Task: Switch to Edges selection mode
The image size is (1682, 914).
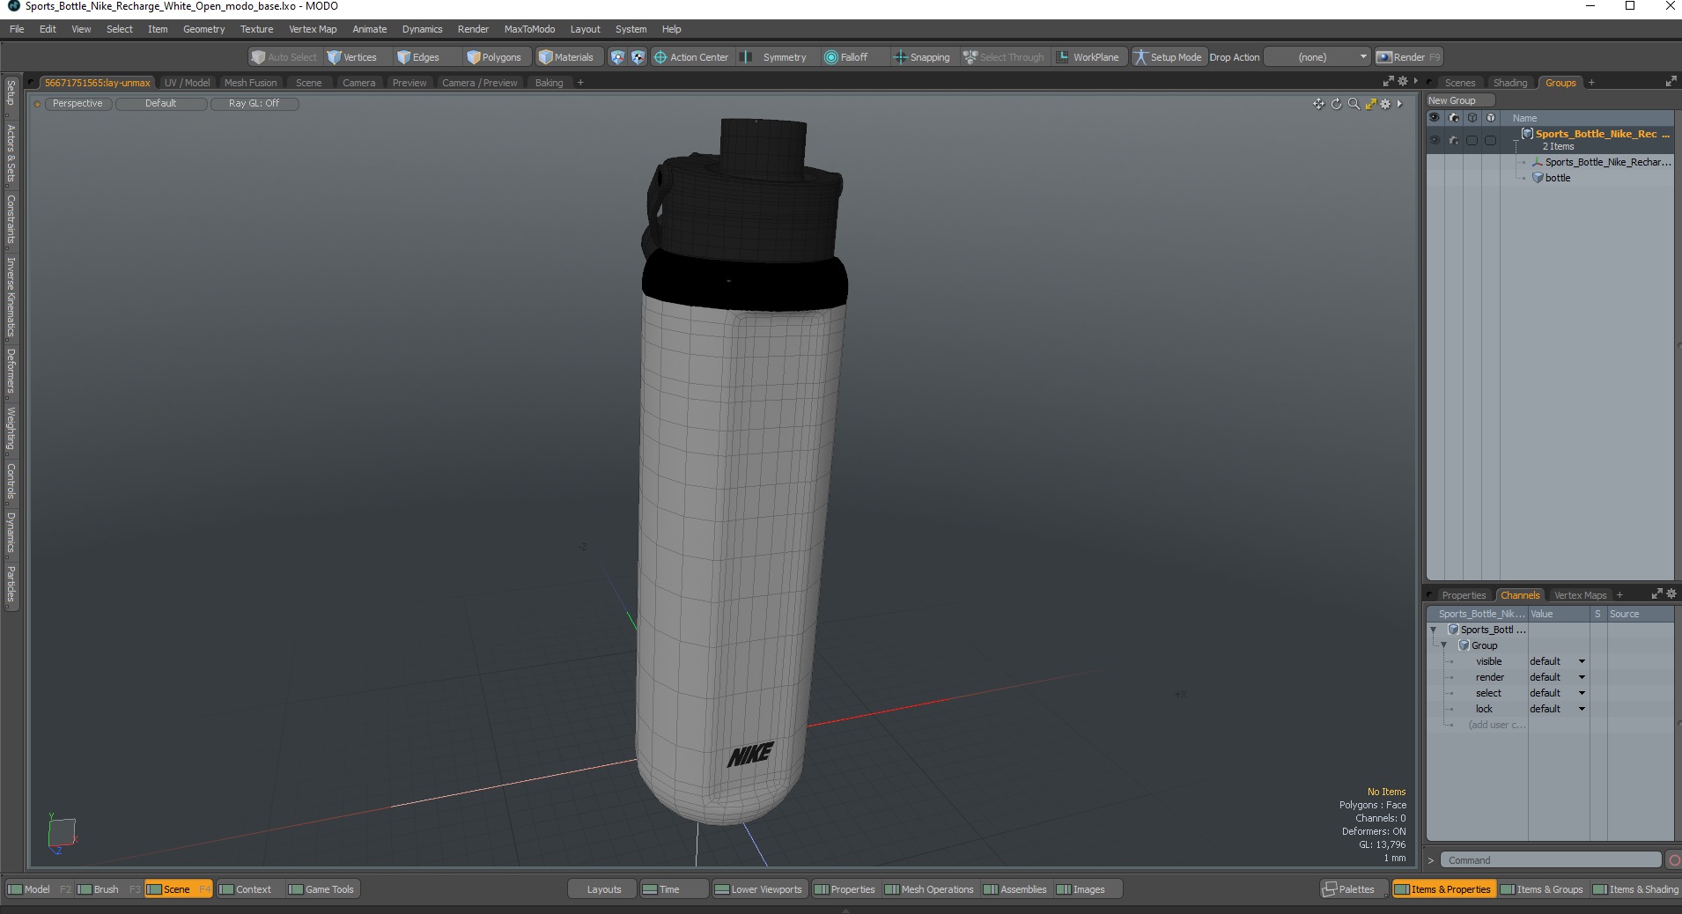Action: click(x=418, y=57)
